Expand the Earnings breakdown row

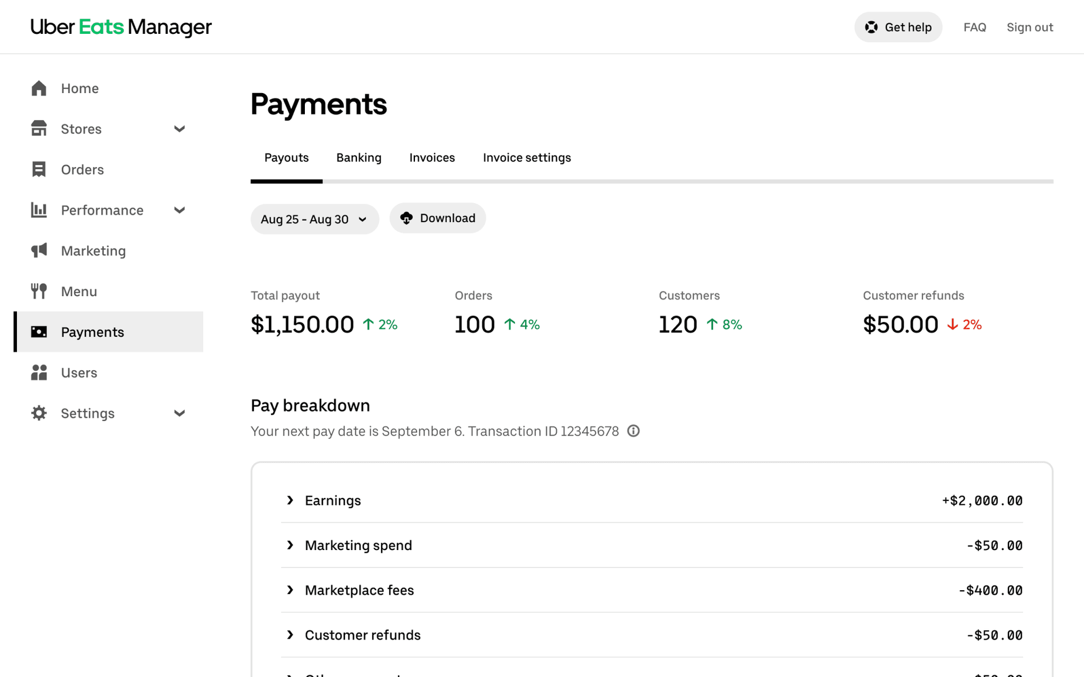click(290, 500)
